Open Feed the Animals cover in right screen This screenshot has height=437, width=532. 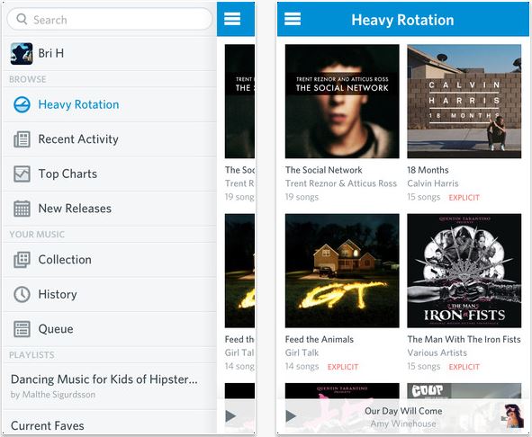pos(342,271)
